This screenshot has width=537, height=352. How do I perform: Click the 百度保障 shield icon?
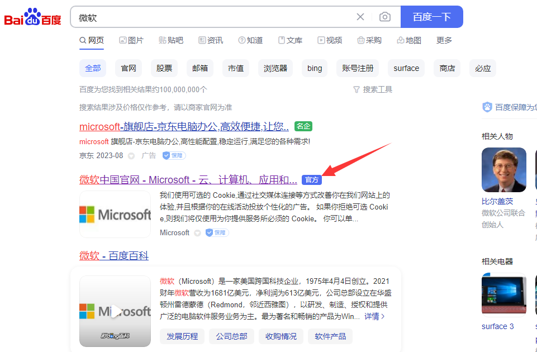click(x=487, y=107)
